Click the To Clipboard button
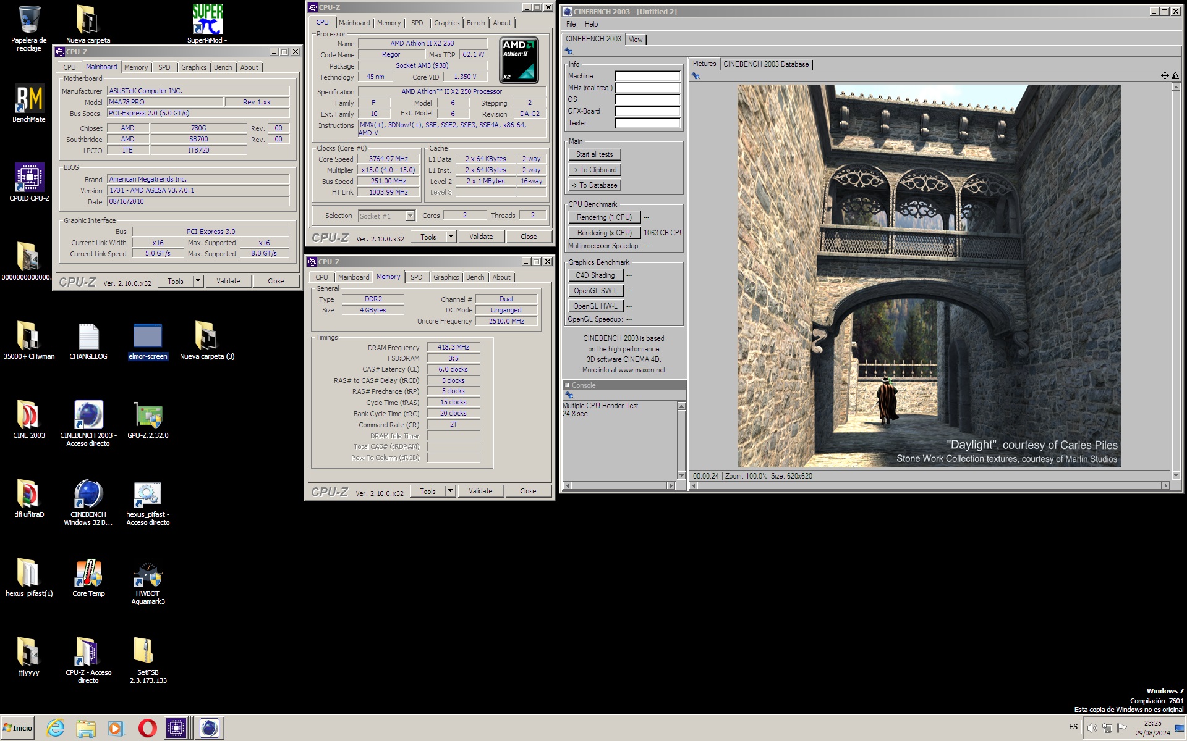Screen dimensions: 1187x741 595,170
